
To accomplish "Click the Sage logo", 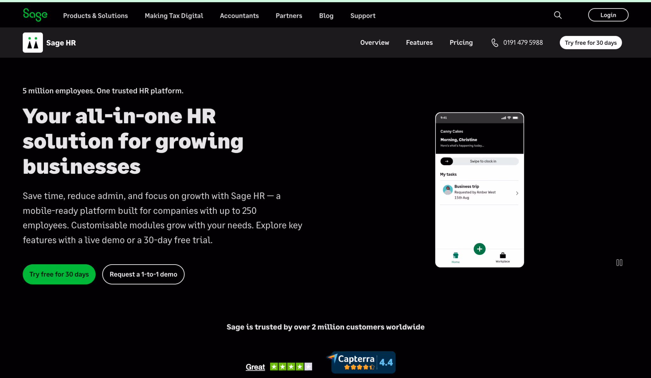I will tap(35, 15).
